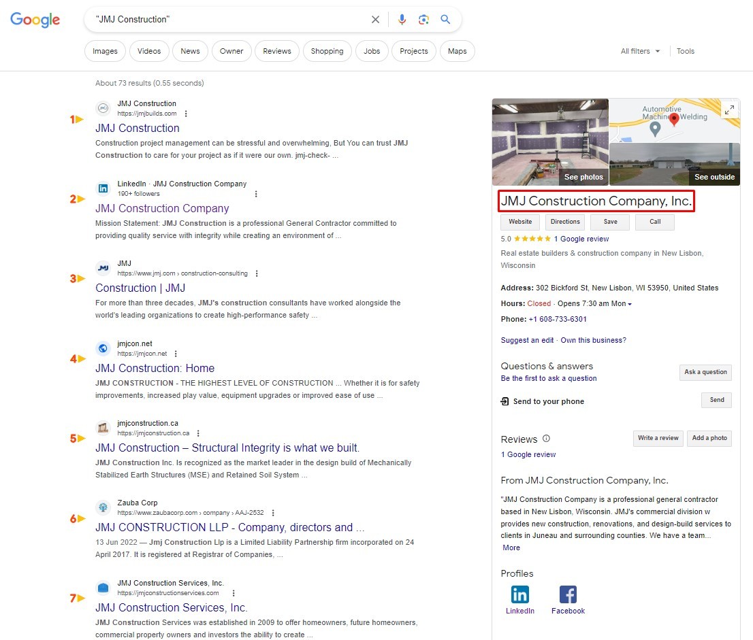
Task: Click Suggest an edit link
Action: click(x=527, y=341)
